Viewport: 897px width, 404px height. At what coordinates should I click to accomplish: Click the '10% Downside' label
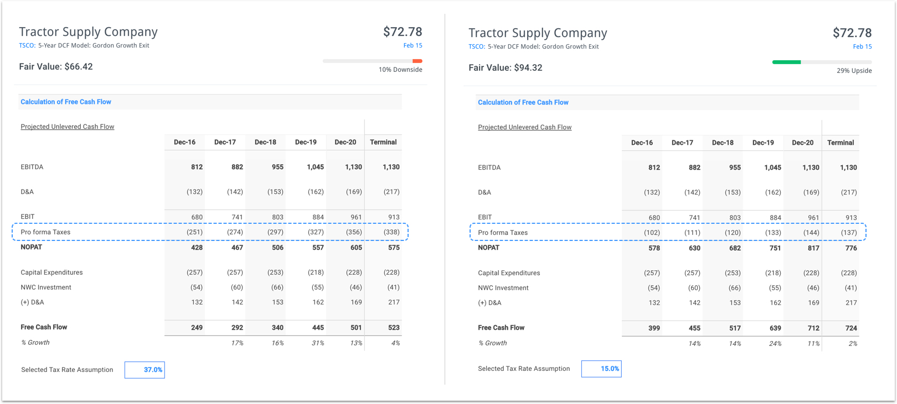(x=400, y=70)
